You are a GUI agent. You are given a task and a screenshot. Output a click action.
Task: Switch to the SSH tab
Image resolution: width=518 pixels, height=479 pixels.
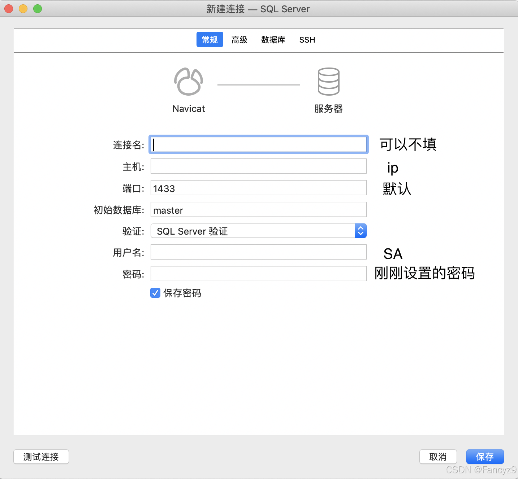coord(307,40)
